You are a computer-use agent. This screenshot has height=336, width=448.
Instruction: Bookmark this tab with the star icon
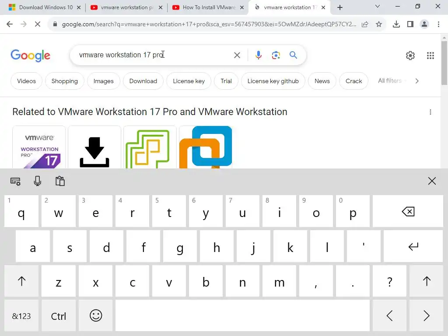click(379, 24)
